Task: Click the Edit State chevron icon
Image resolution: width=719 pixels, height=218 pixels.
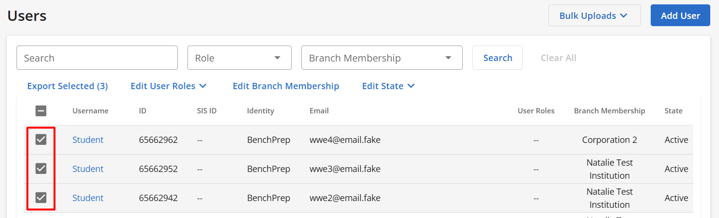Action: pos(411,86)
